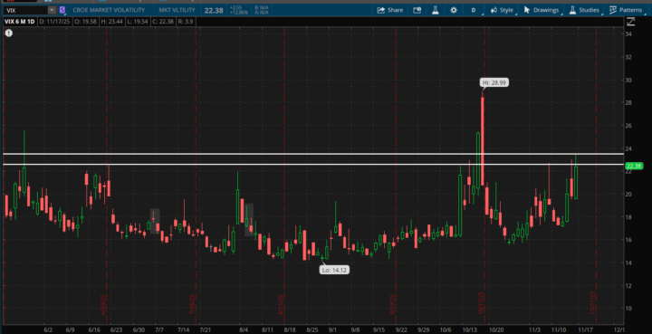Click the price-axis scale icon above the 34 label
Viewport: 652px width, 334px height.
click(631, 22)
